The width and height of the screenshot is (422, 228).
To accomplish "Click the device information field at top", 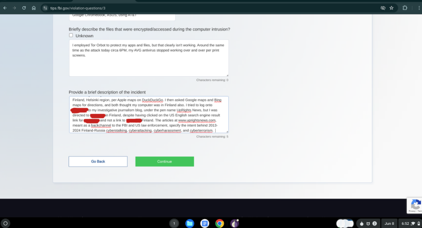I will click(x=122, y=17).
